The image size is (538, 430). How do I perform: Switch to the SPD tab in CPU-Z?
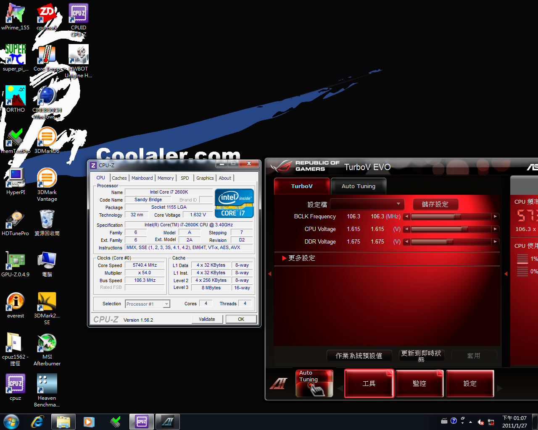185,178
